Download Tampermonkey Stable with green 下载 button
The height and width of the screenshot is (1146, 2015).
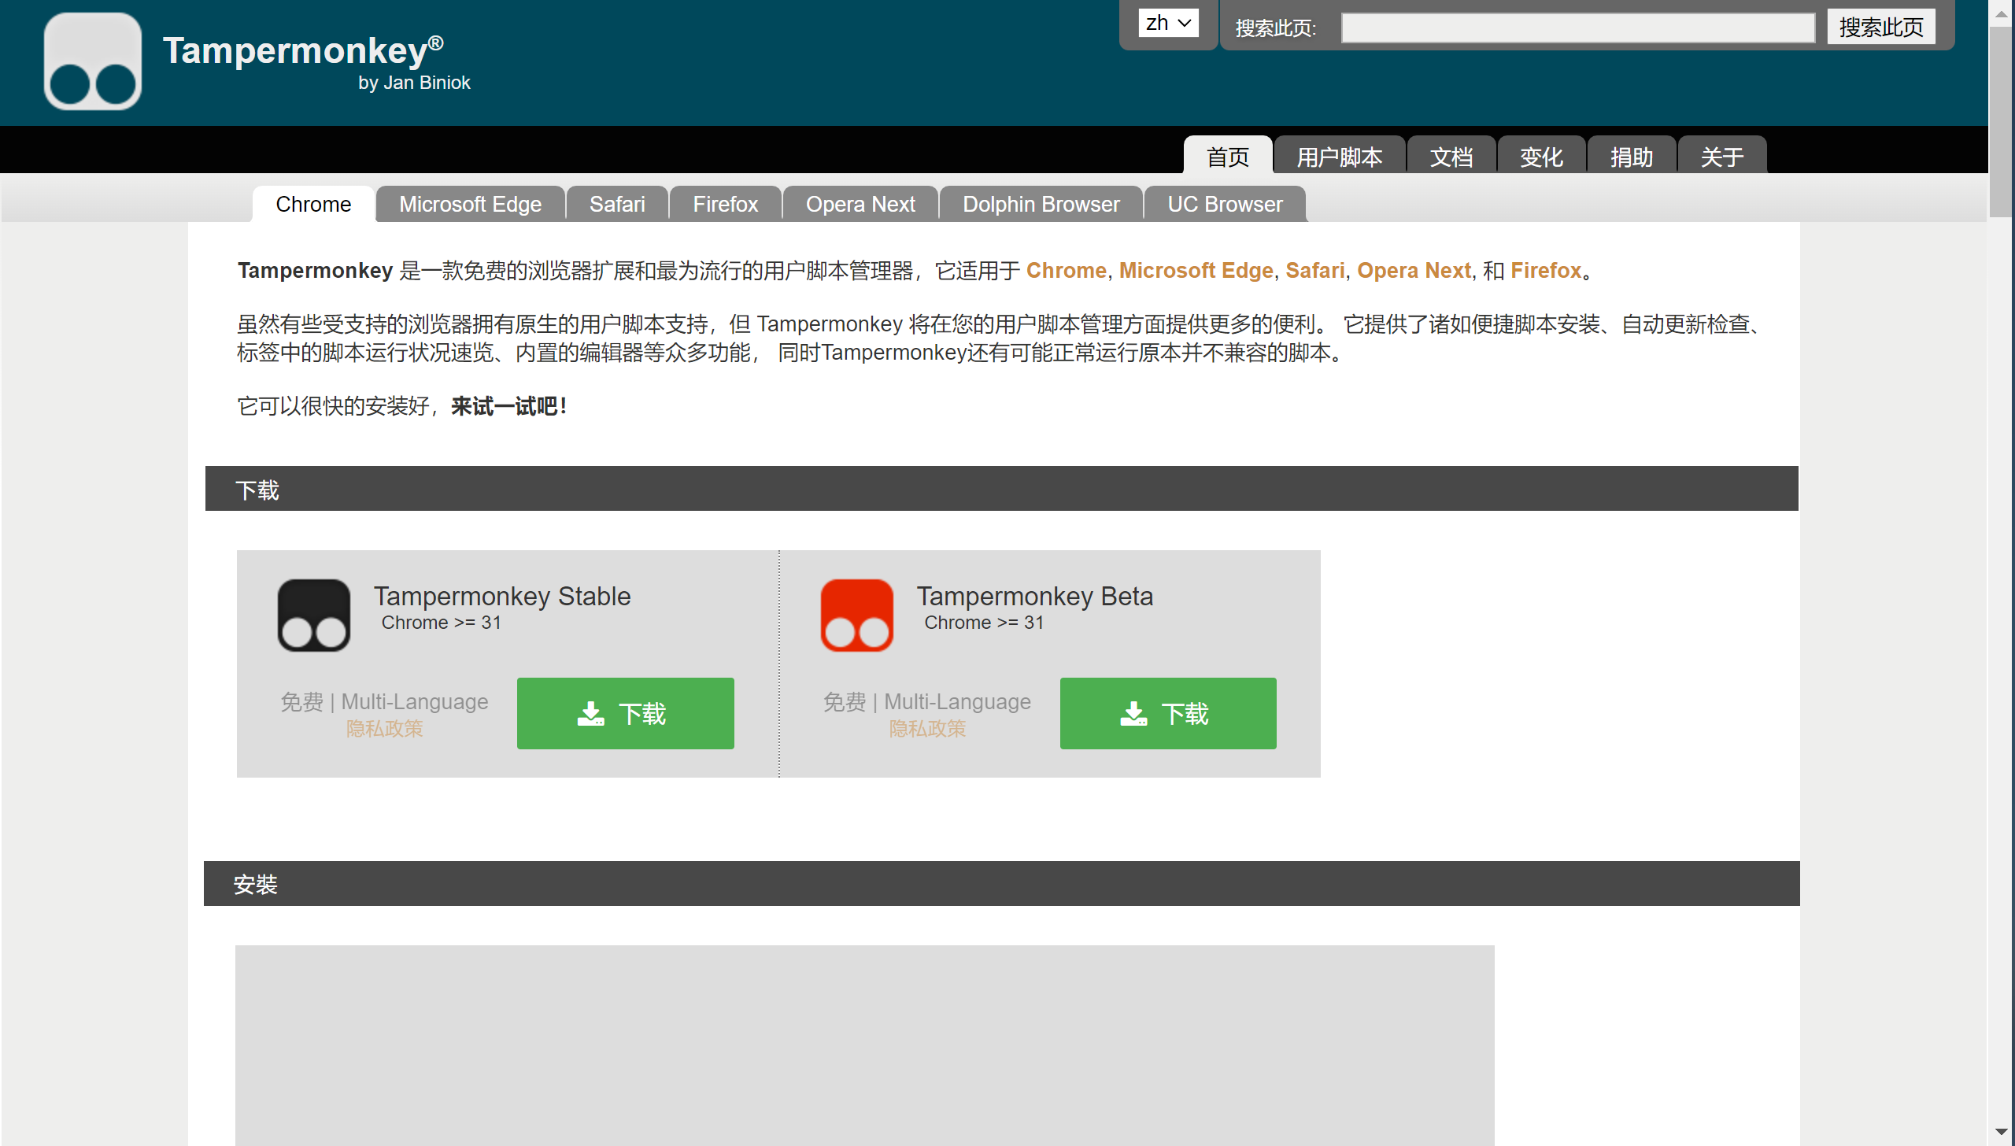point(625,713)
